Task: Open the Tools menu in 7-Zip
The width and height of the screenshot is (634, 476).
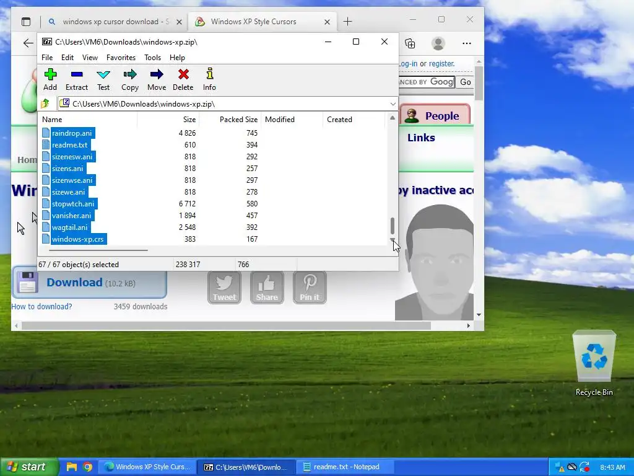Action: tap(152, 58)
